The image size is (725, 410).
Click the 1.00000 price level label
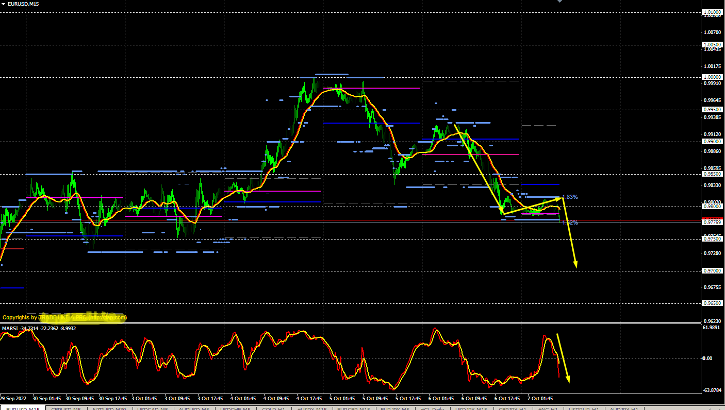click(x=712, y=77)
